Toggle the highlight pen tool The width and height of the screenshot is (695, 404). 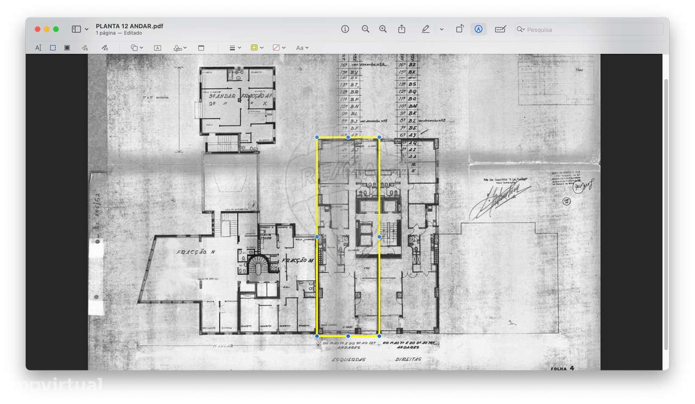pyautogui.click(x=425, y=29)
